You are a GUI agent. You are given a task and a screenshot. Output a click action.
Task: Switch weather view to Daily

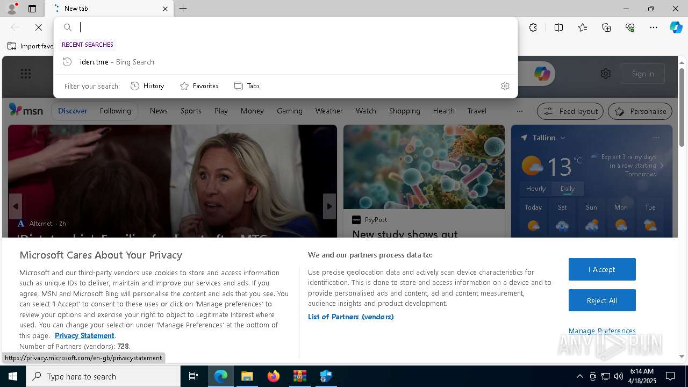click(x=567, y=189)
